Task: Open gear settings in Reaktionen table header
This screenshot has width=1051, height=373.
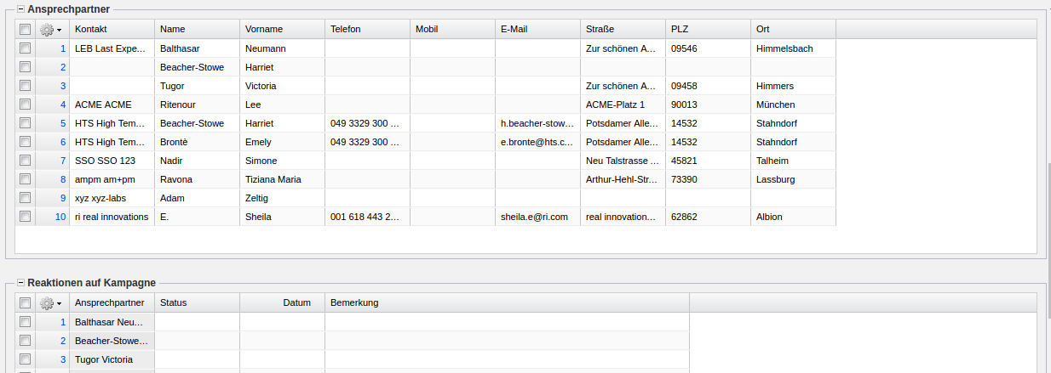Action: [50, 303]
